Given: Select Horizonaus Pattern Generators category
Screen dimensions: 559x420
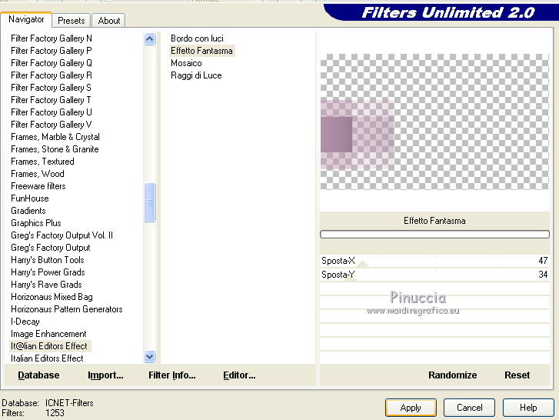Looking at the screenshot, I should 67,308.
